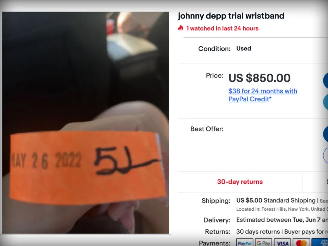The width and height of the screenshot is (328, 246).
Task: Click the partially visible American Express icon
Action: click(320, 242)
